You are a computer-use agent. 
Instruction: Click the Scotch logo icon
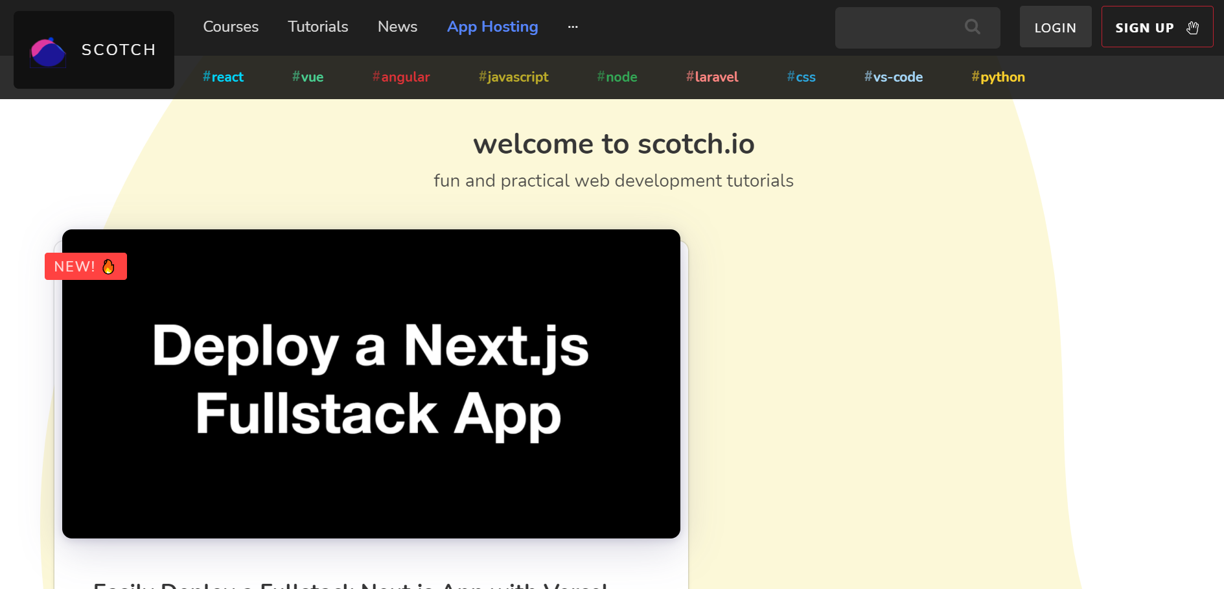point(48,52)
